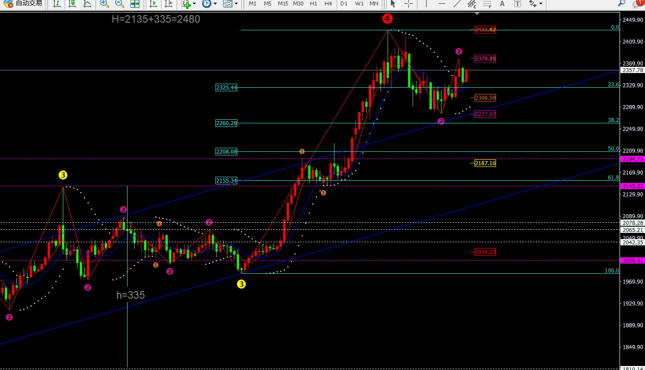Select the M30 timeframe
This screenshot has height=370, width=645.
tap(298, 4)
